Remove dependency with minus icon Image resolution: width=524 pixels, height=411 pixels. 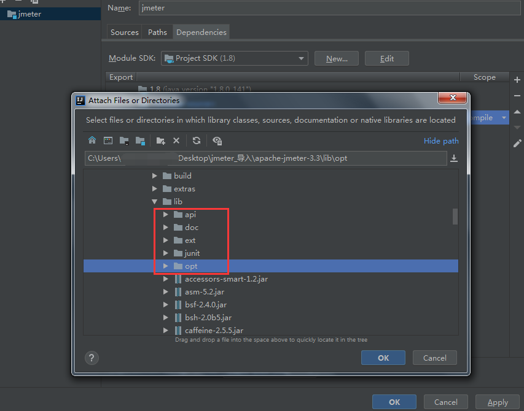517,96
